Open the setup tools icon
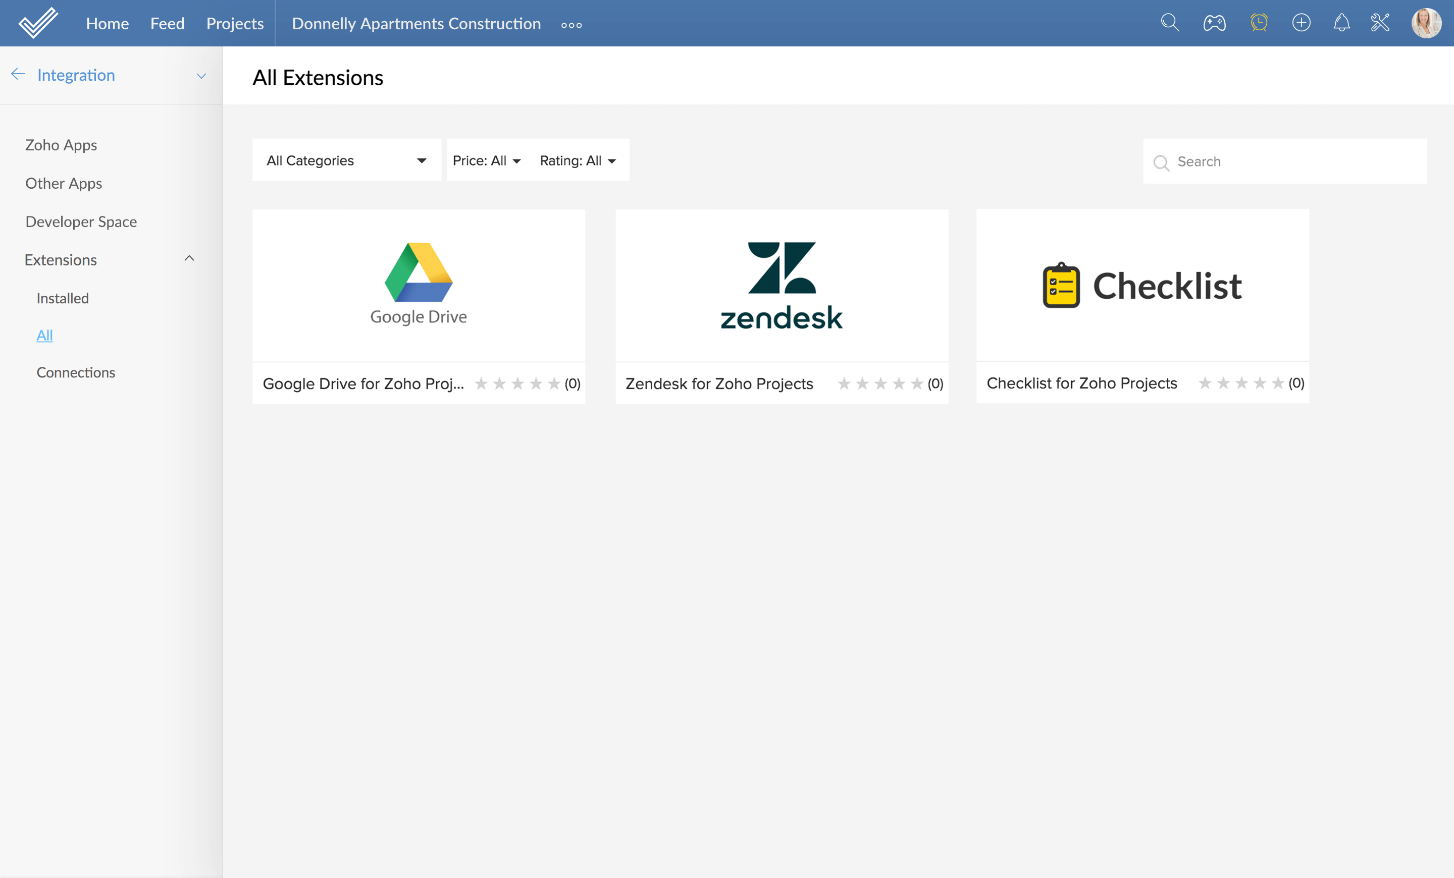This screenshot has width=1454, height=878. [1380, 23]
